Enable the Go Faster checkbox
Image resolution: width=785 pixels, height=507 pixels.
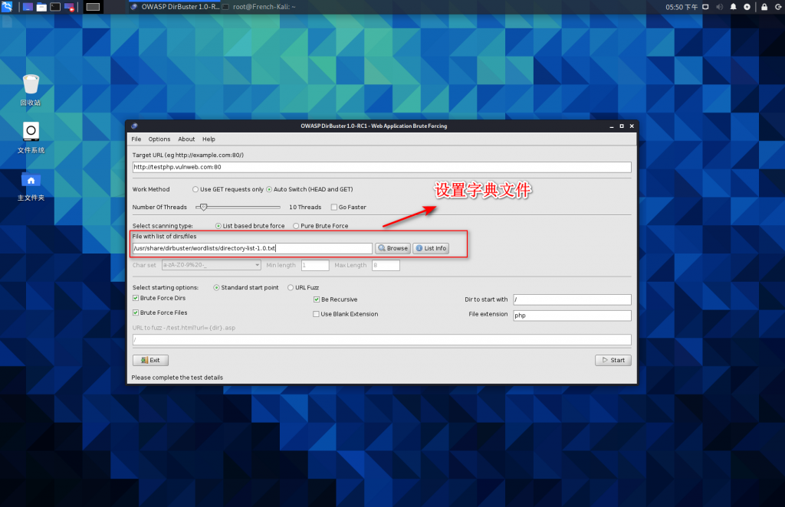[x=349, y=207]
